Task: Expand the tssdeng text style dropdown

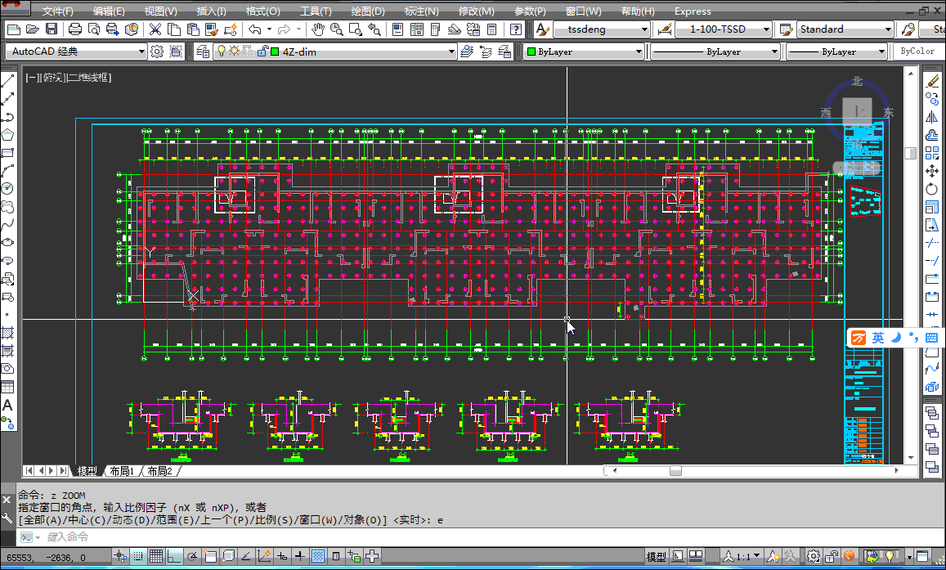Action: pos(644,29)
